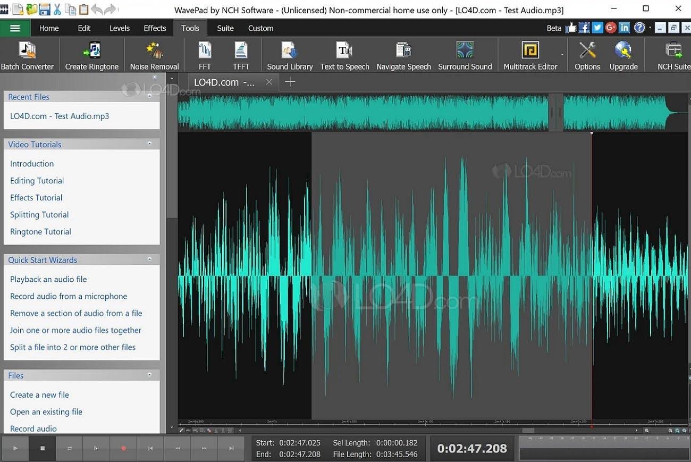Switch to the Suite ribbon tab
691x462 pixels.
click(225, 28)
